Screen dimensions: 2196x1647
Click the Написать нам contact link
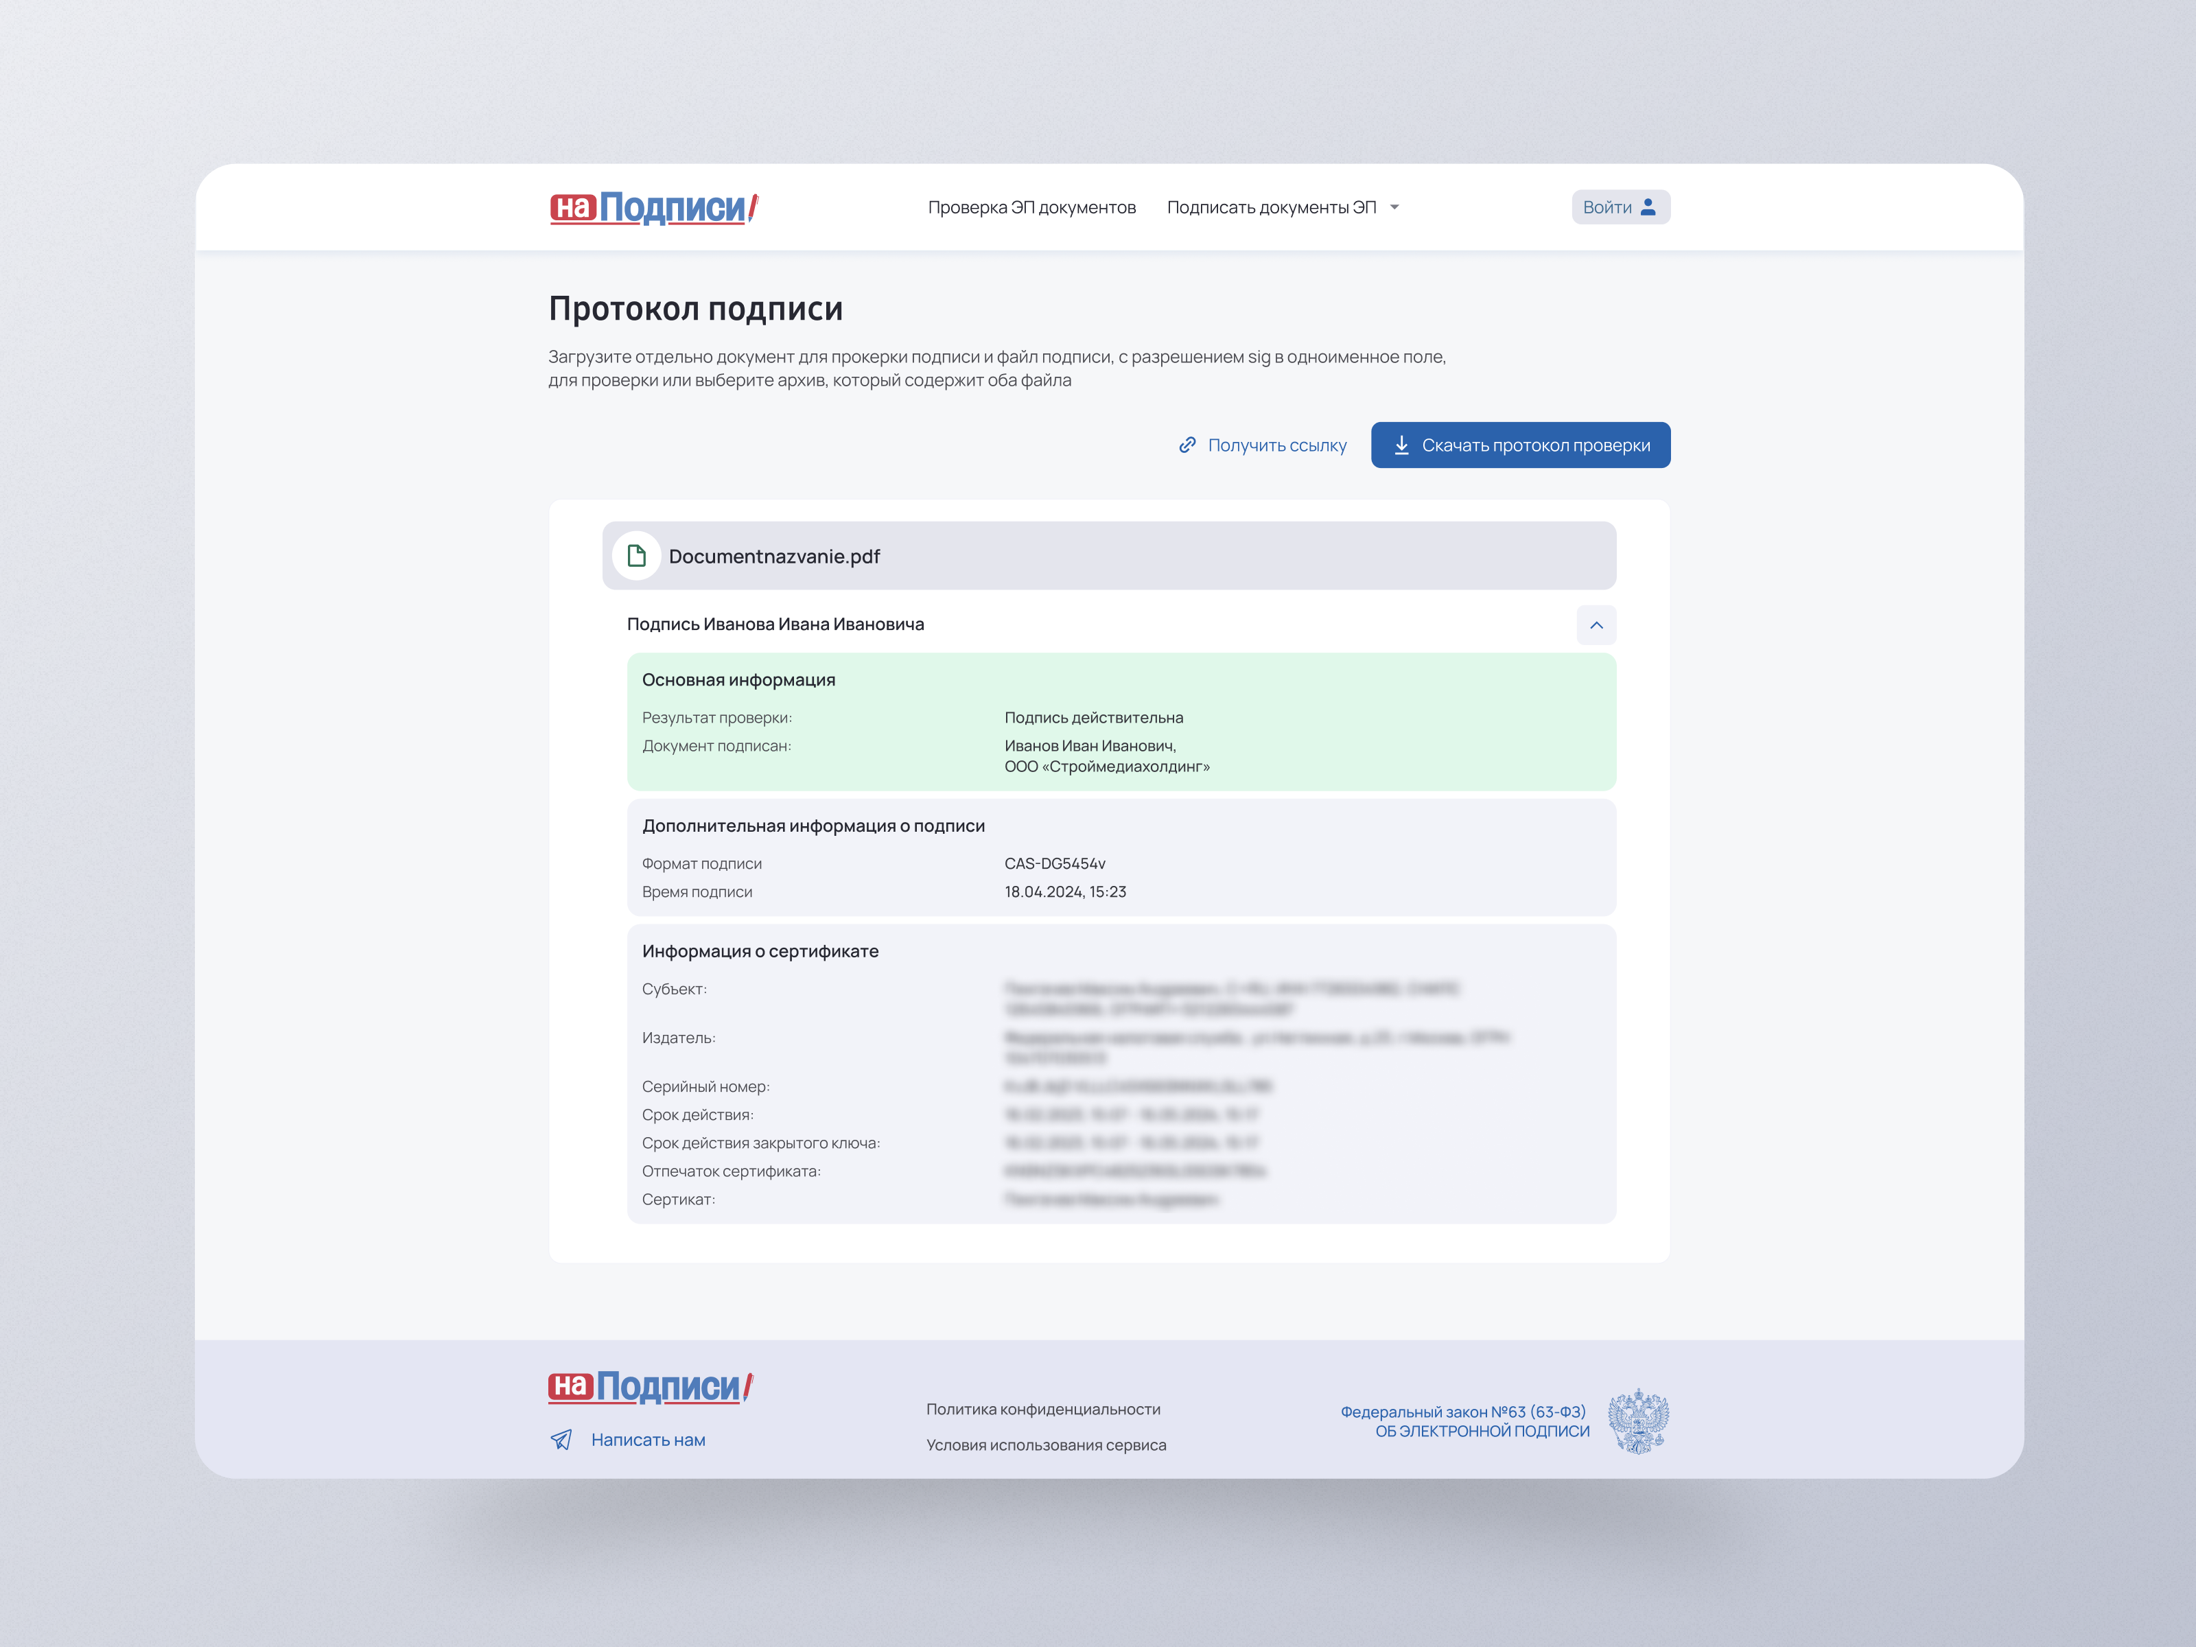click(x=647, y=1440)
